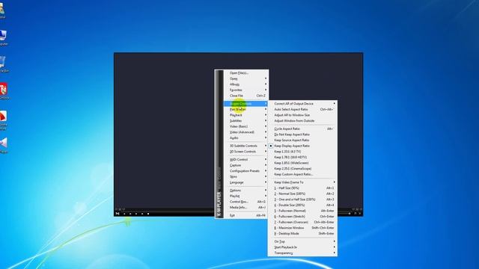The width and height of the screenshot is (479, 269).
Task: Select 7 - Fullscreen (Overscan)
Action: pyautogui.click(x=302, y=223)
